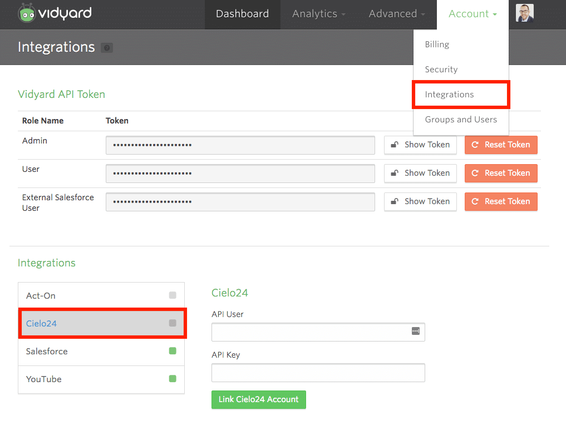The image size is (566, 445).
Task: Click the External Salesforce User token field
Action: coord(240,202)
